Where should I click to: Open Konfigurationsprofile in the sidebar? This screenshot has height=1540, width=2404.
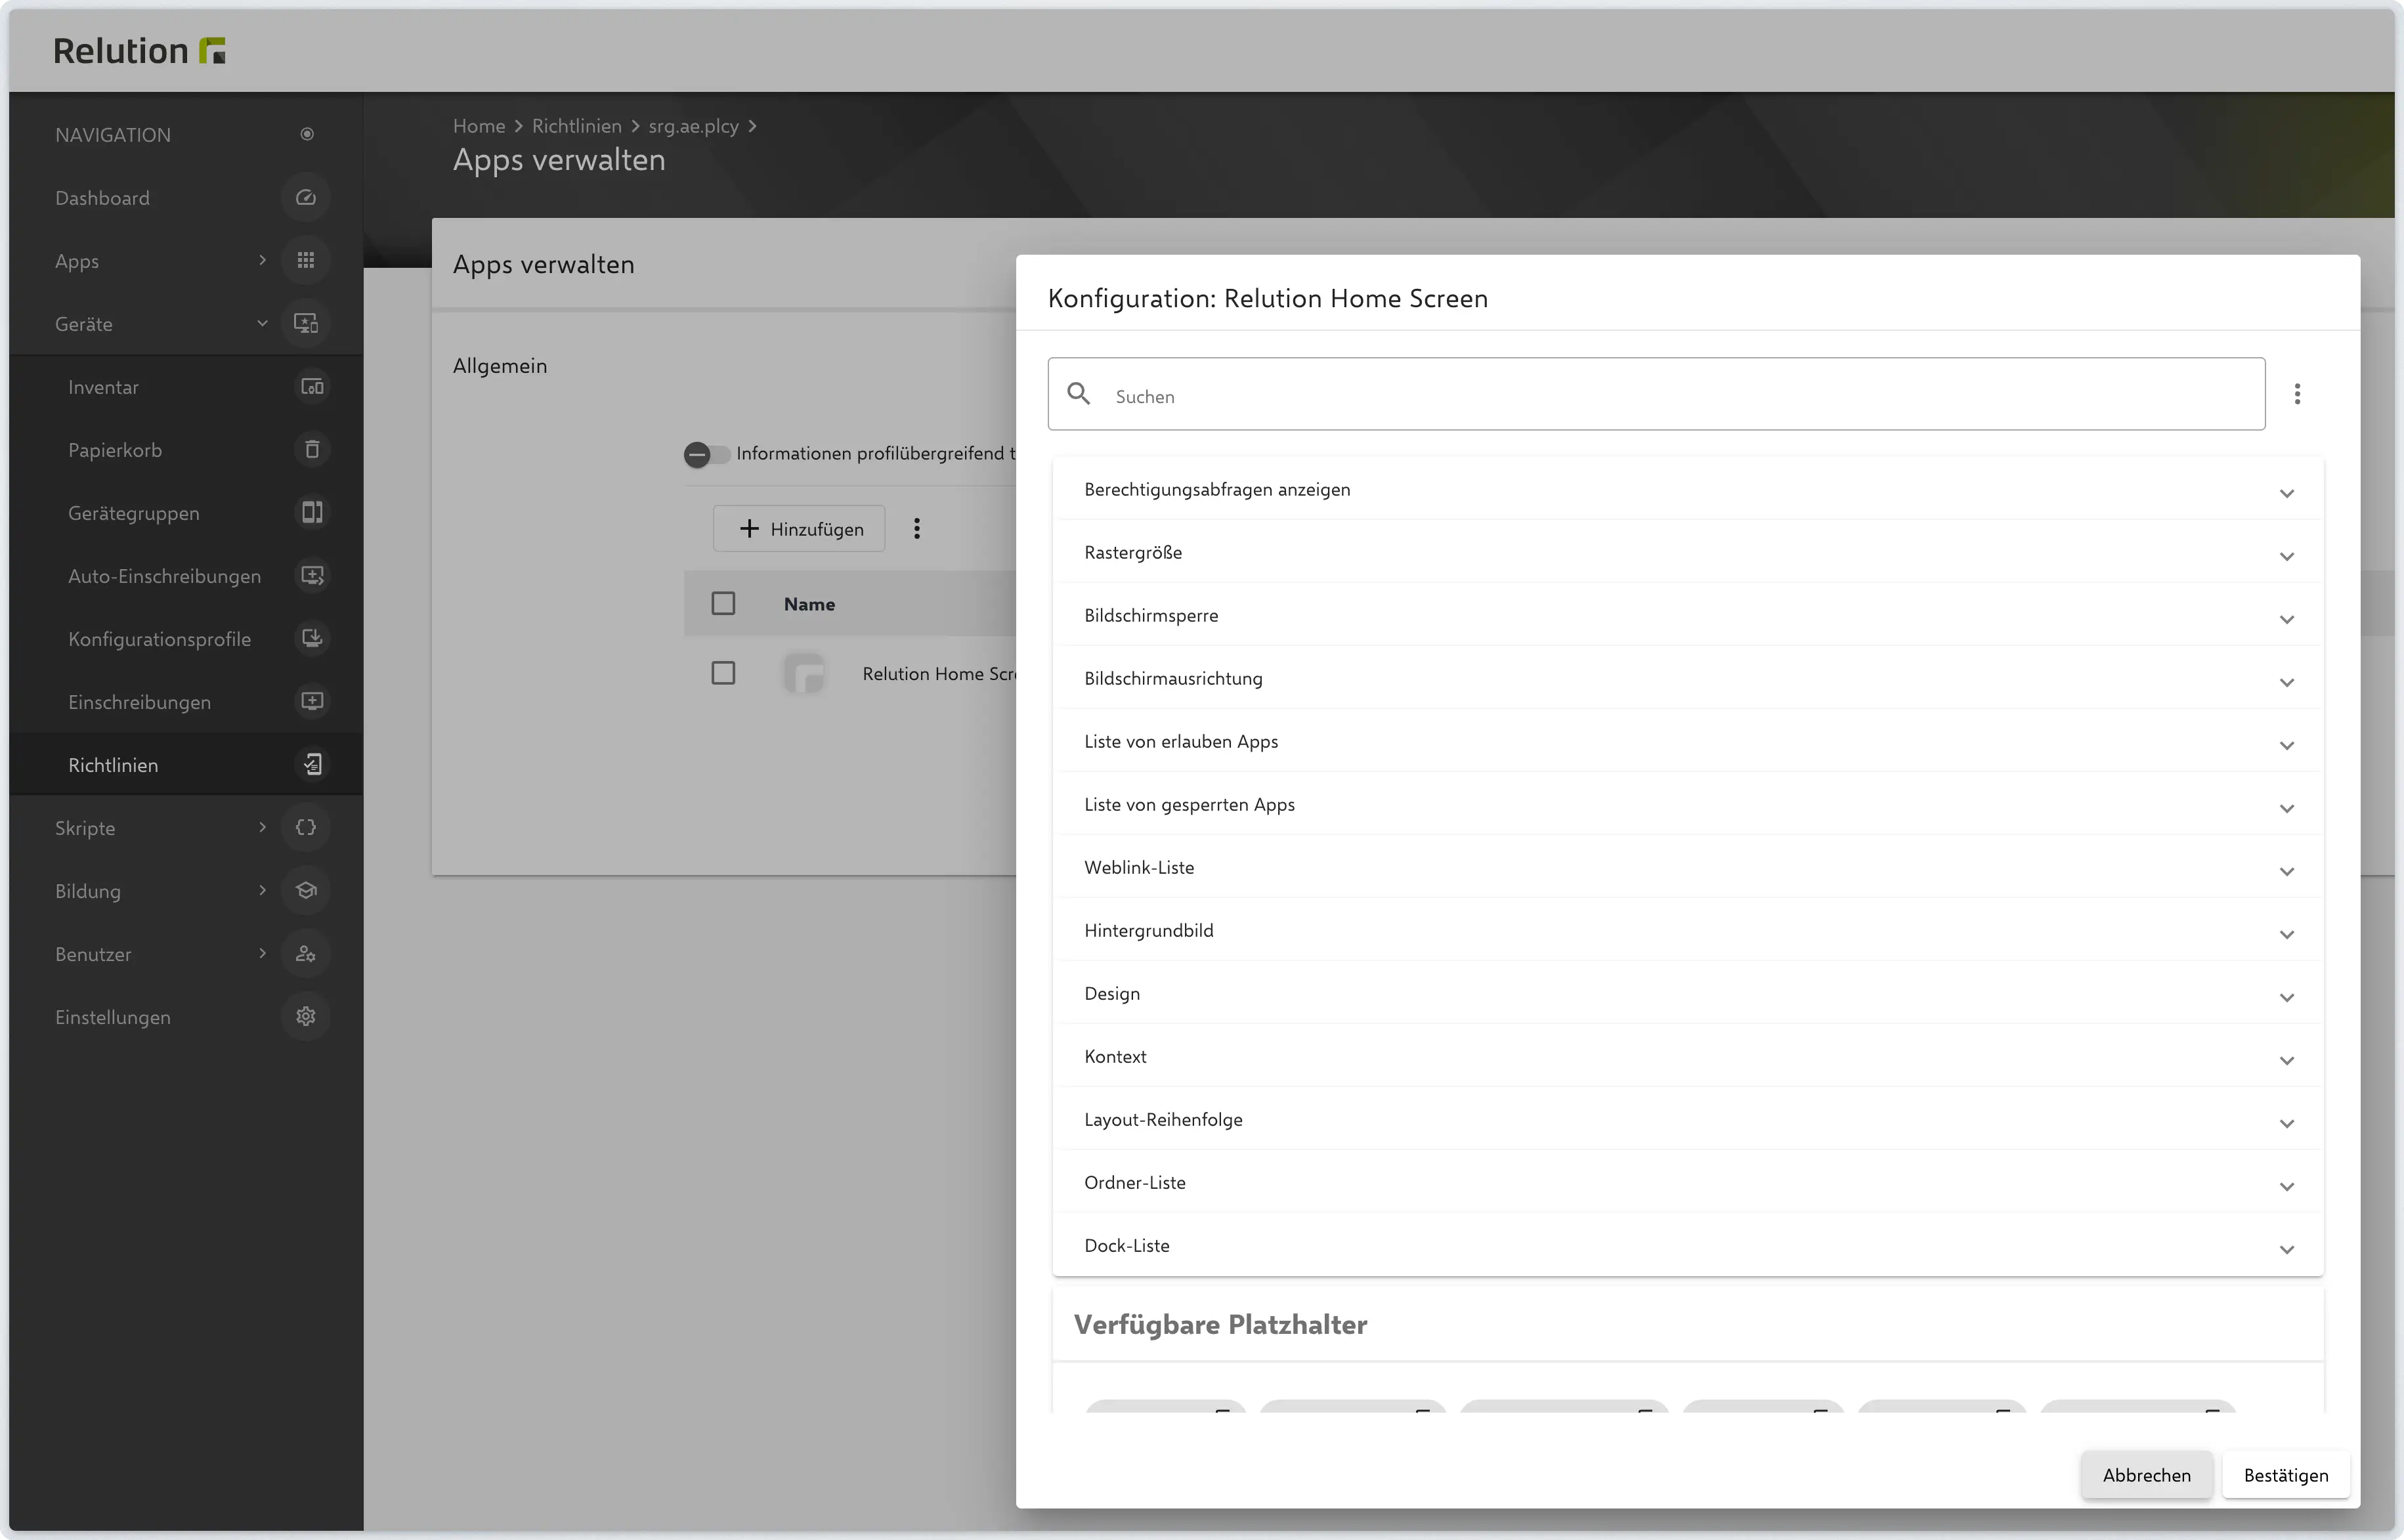[x=160, y=640]
